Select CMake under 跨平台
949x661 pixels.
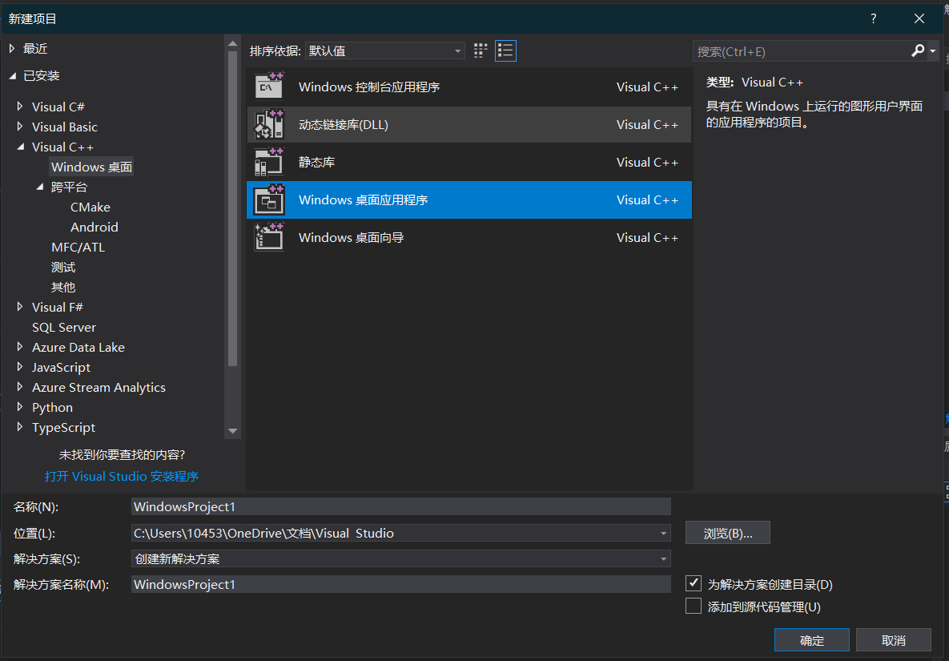tap(90, 207)
